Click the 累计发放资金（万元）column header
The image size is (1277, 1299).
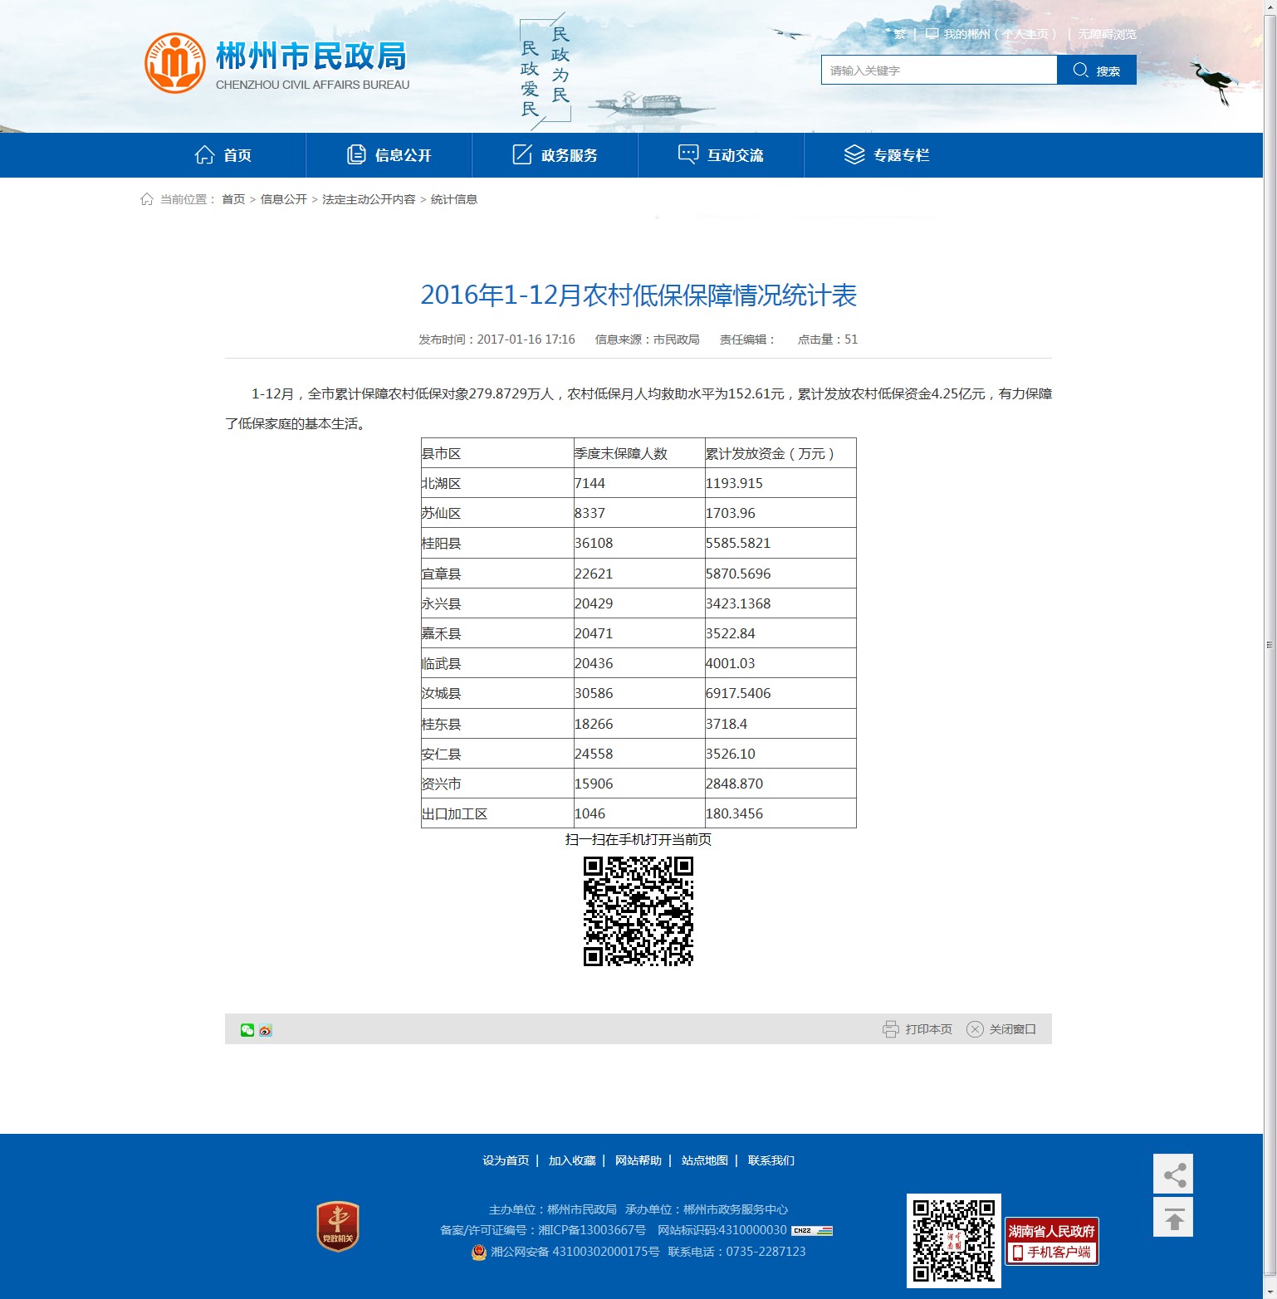click(780, 453)
